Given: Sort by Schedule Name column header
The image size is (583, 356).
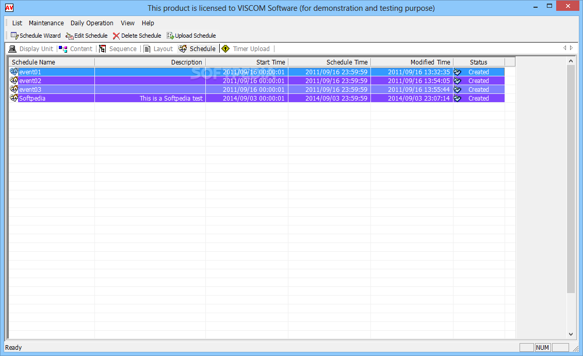Looking at the screenshot, I should [x=52, y=62].
